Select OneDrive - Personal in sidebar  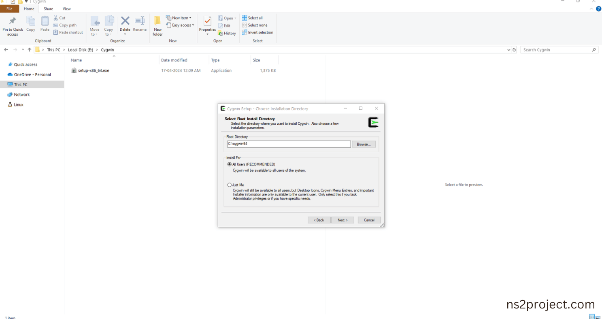pyautogui.click(x=32, y=74)
